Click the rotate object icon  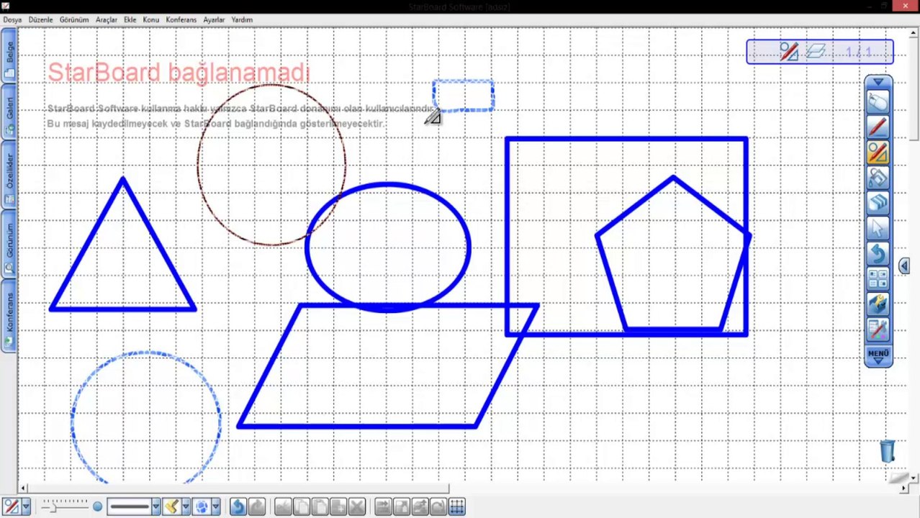tap(438, 506)
